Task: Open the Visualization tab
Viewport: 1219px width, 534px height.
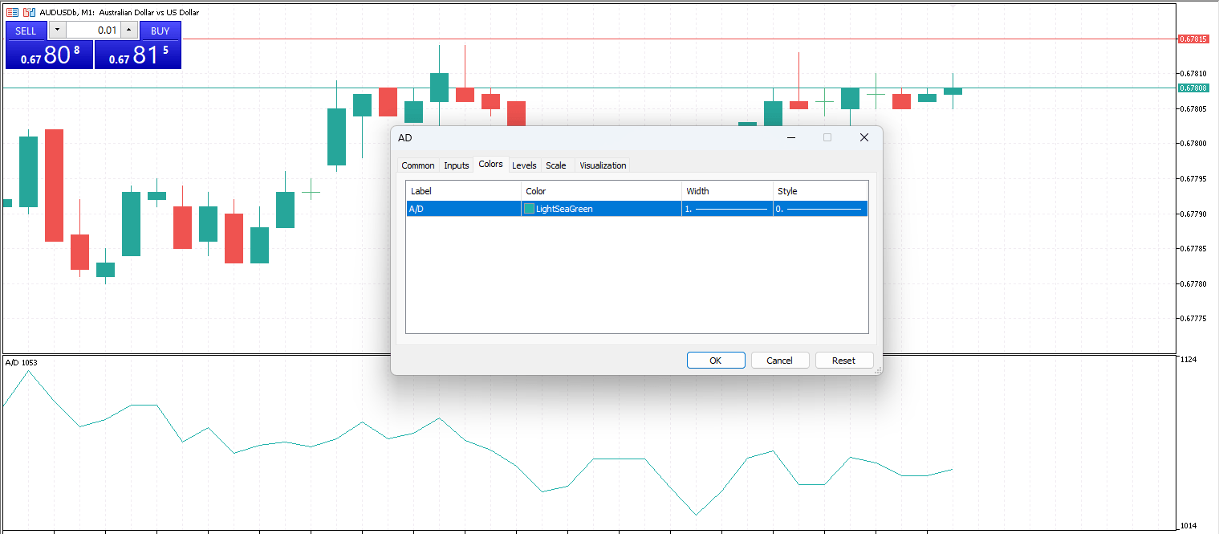Action: pos(603,165)
